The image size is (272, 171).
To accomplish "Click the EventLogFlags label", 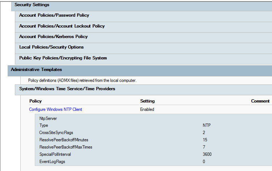I will pos(52,162).
